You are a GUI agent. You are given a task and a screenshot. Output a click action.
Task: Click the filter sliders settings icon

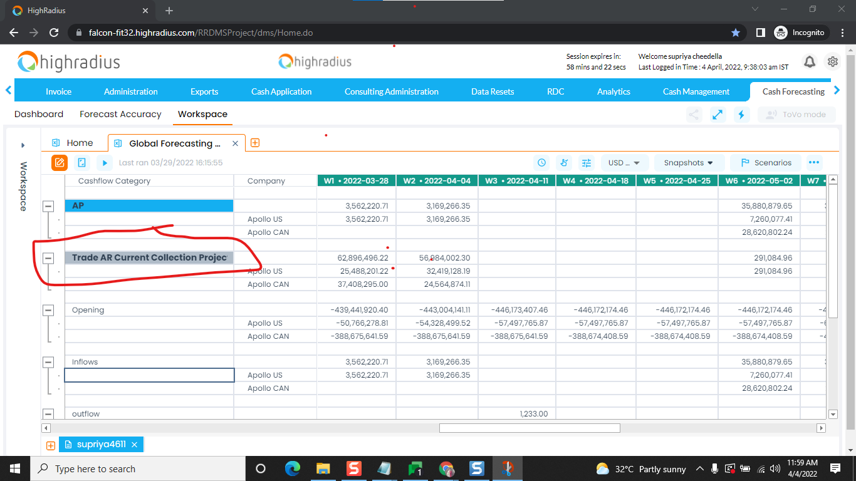[587, 163]
